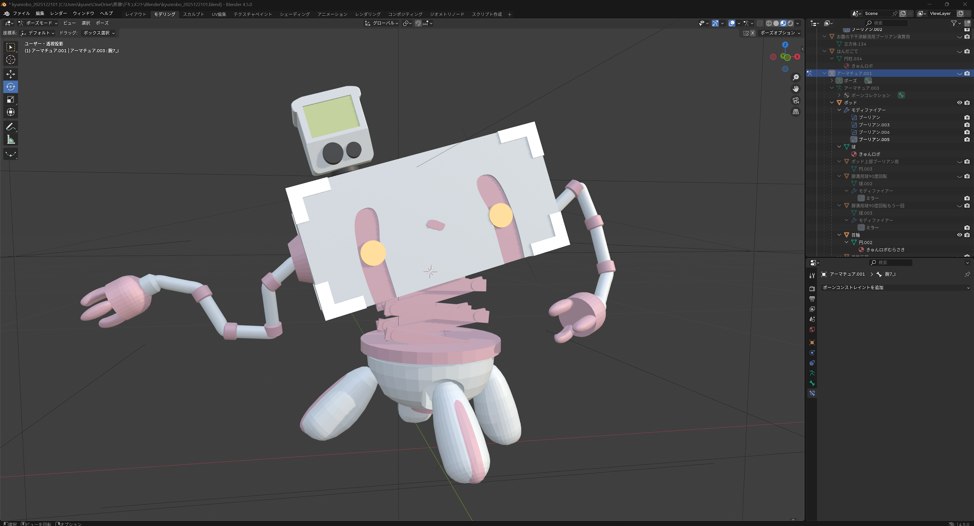Toggle X-axis mirror in pose options
This screenshot has width=974, height=526.
(753, 33)
